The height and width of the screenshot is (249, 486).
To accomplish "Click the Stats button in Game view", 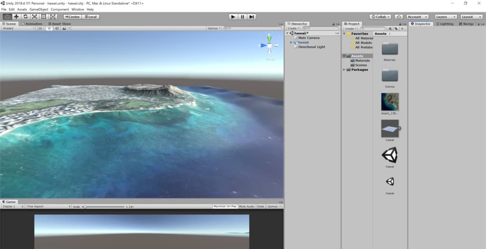I will pyautogui.click(x=261, y=206).
